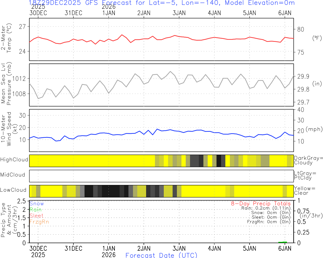Click the 27 degree temperature tick label
Image resolution: width=323 pixels, height=258 pixels.
click(22, 27)
